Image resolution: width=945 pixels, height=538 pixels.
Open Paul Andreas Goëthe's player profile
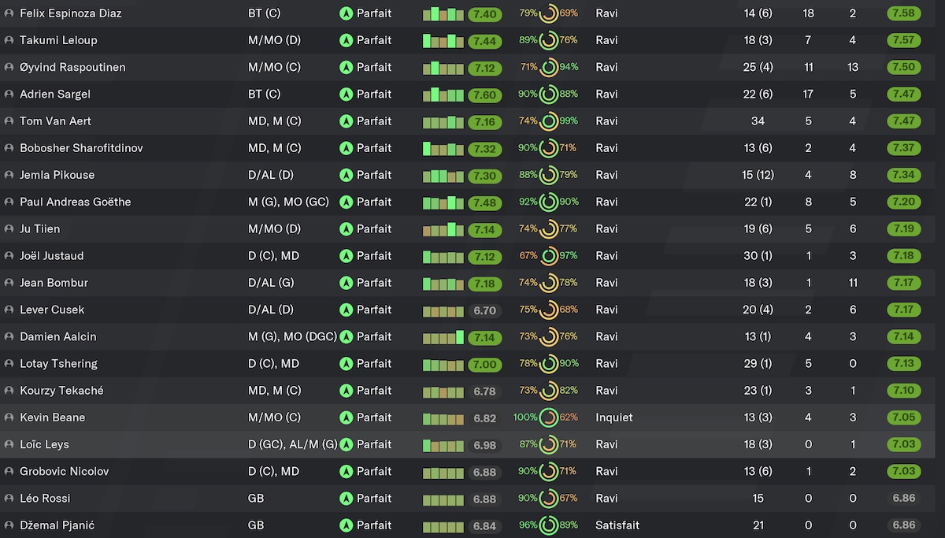coord(76,202)
